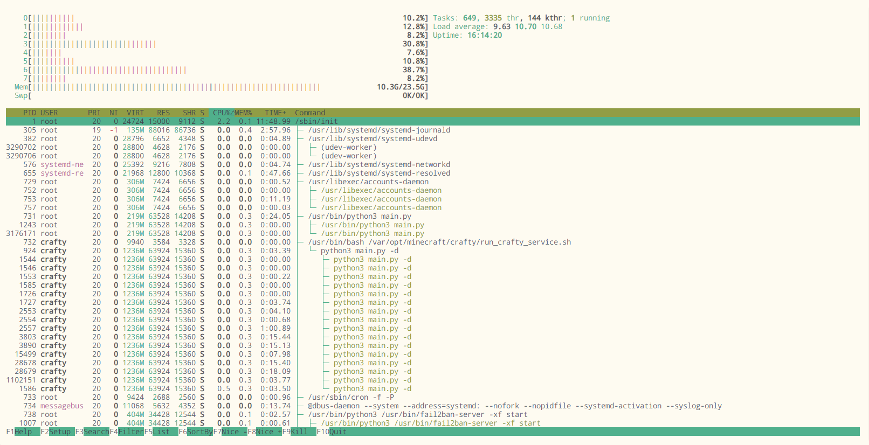Select fail2ban-server thread with PID 1007
Viewport: 869px width, 445px height.
coord(433,423)
